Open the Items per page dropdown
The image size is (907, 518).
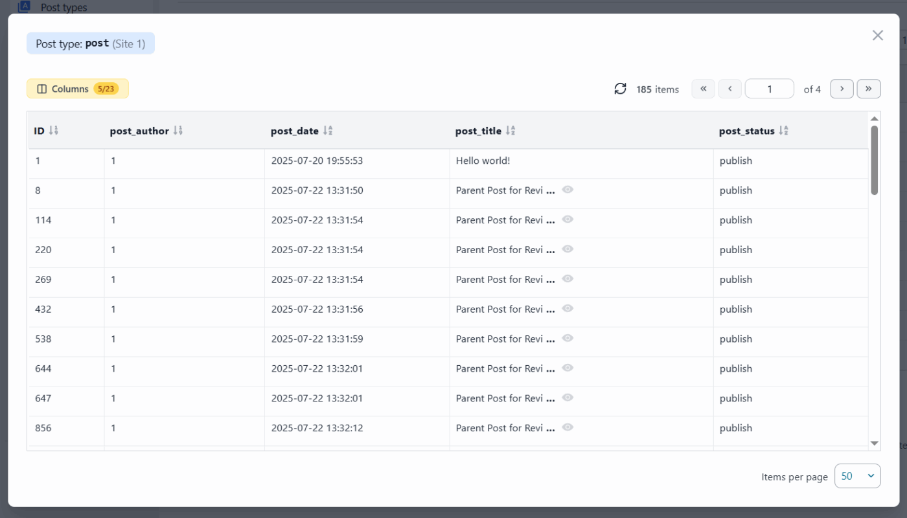(857, 476)
